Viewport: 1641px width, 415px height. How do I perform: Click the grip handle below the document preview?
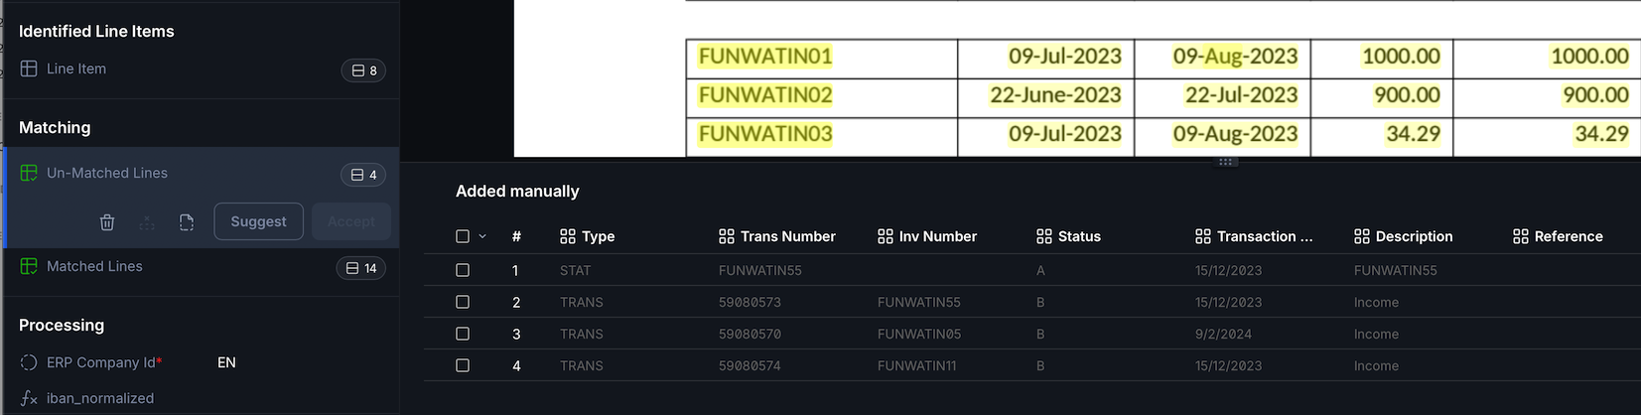click(1225, 161)
